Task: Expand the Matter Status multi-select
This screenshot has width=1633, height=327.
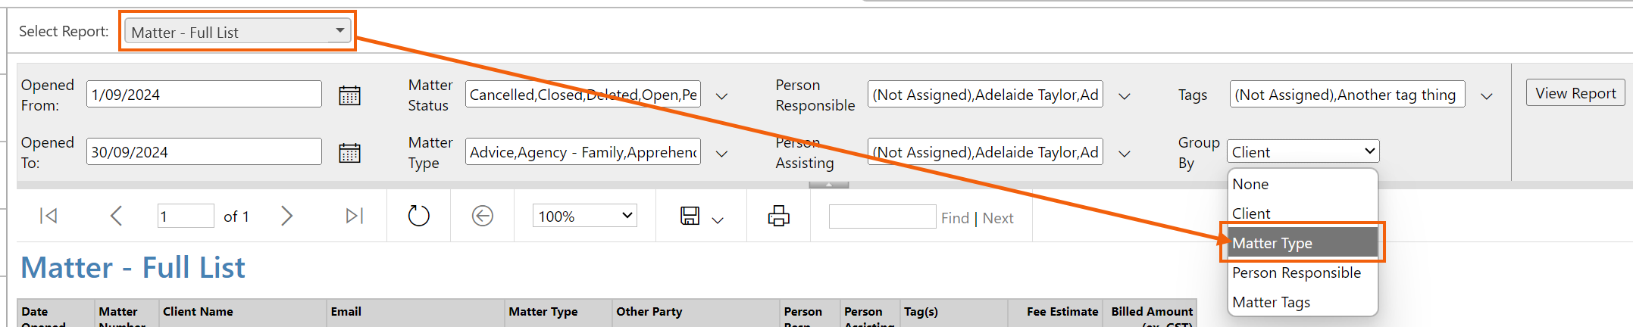Action: pos(722,96)
